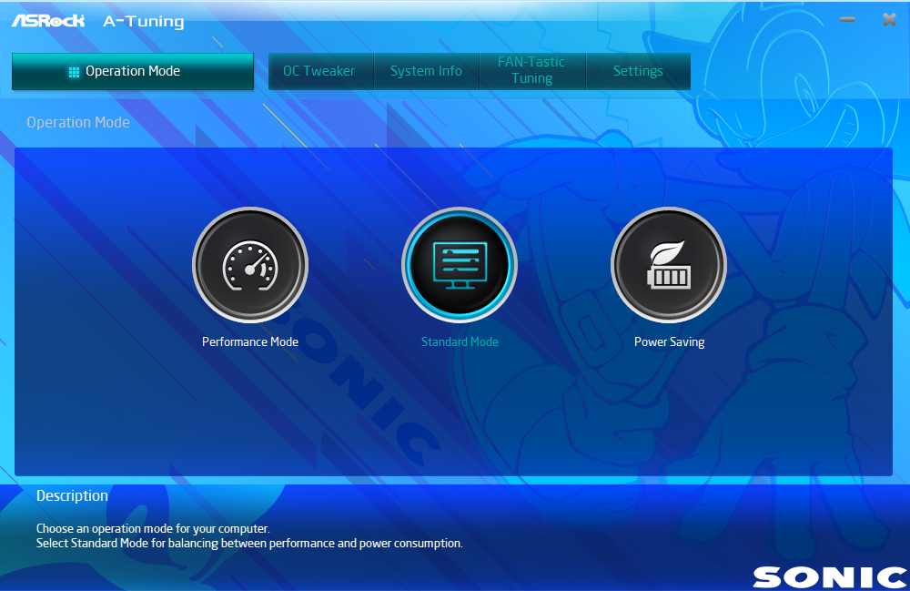The image size is (910, 591).
Task: Click the Performance Mode text label
Action: (250, 342)
